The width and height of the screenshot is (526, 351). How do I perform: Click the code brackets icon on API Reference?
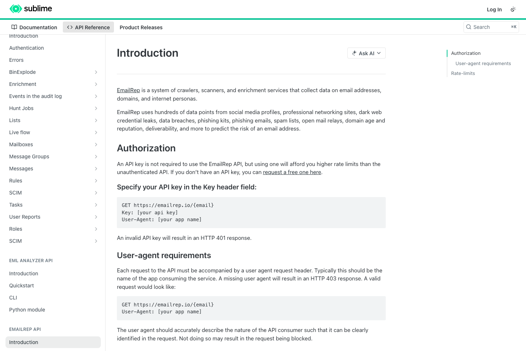(x=69, y=27)
